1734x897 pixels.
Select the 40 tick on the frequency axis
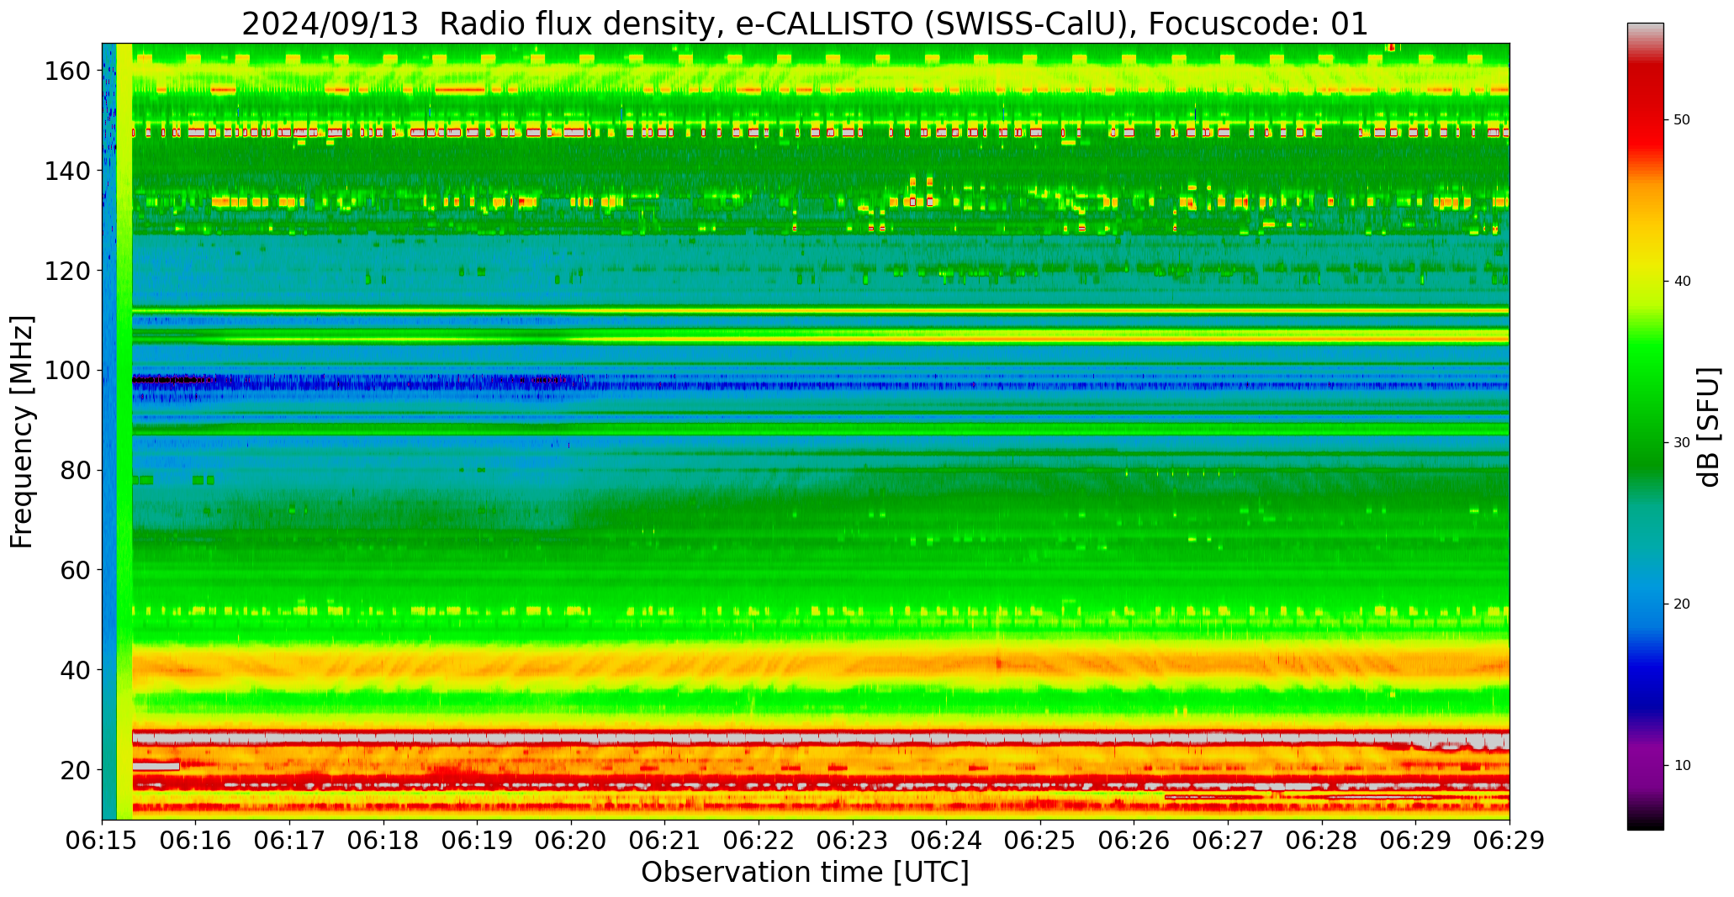coord(76,670)
